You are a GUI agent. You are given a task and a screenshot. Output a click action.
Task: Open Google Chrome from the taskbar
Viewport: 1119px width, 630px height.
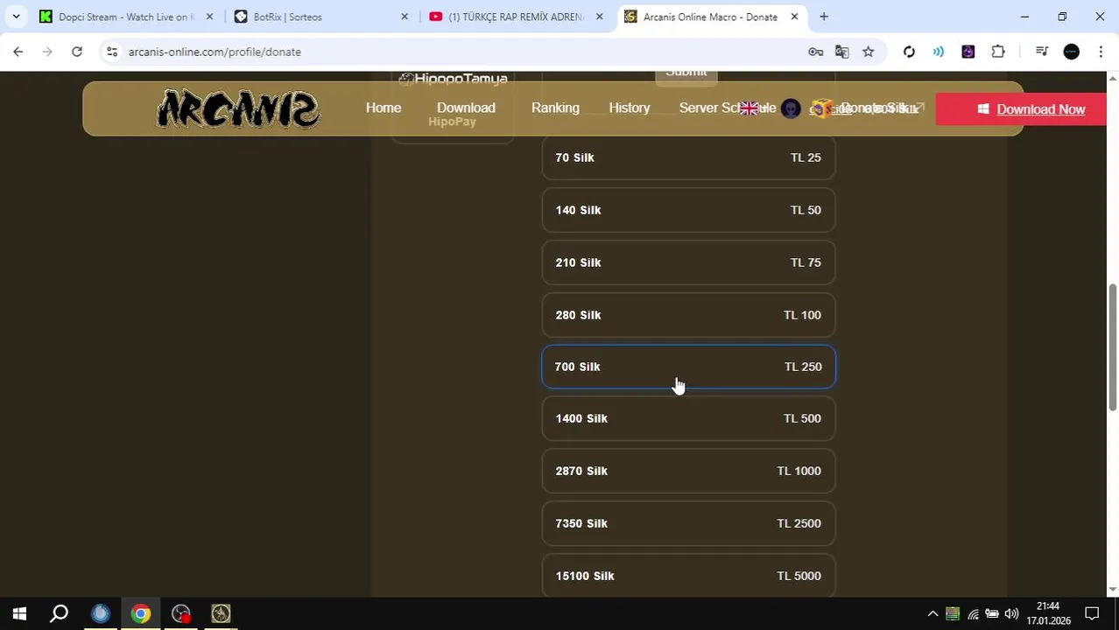point(141,613)
